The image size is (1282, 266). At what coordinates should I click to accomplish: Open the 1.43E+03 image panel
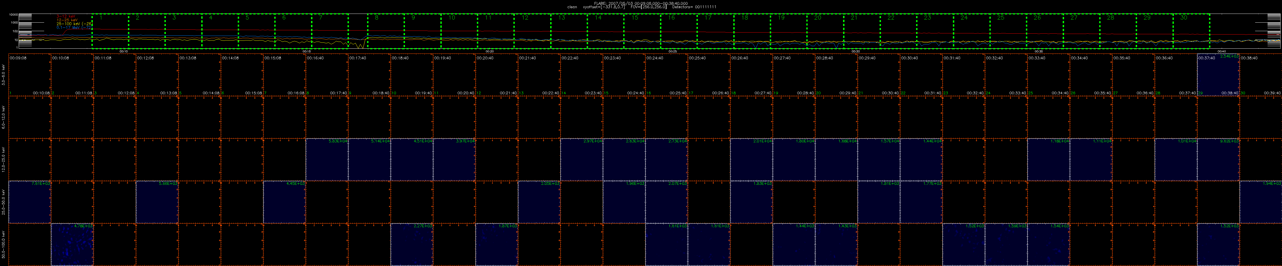[837, 244]
